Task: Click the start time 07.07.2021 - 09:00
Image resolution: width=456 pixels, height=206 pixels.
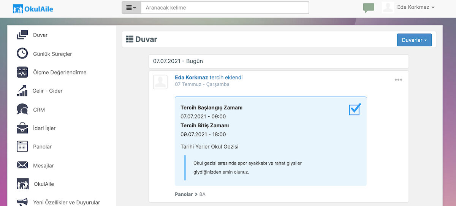Action: tap(203, 117)
